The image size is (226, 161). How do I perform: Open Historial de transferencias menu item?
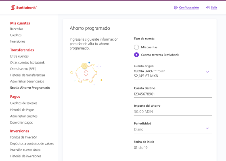click(27, 75)
